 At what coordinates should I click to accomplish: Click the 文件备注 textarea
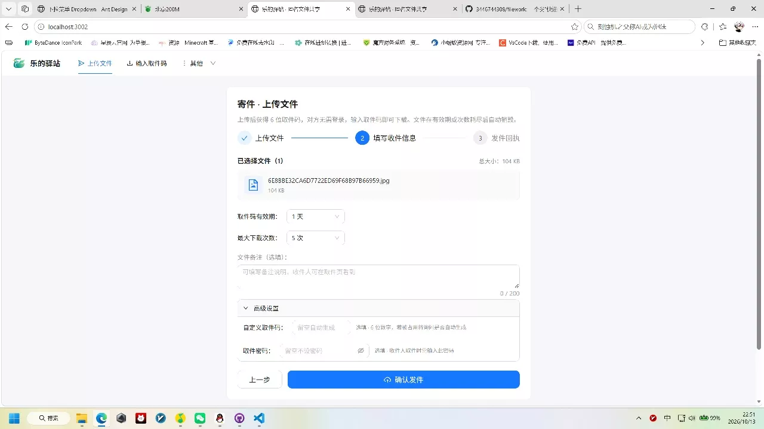378,276
